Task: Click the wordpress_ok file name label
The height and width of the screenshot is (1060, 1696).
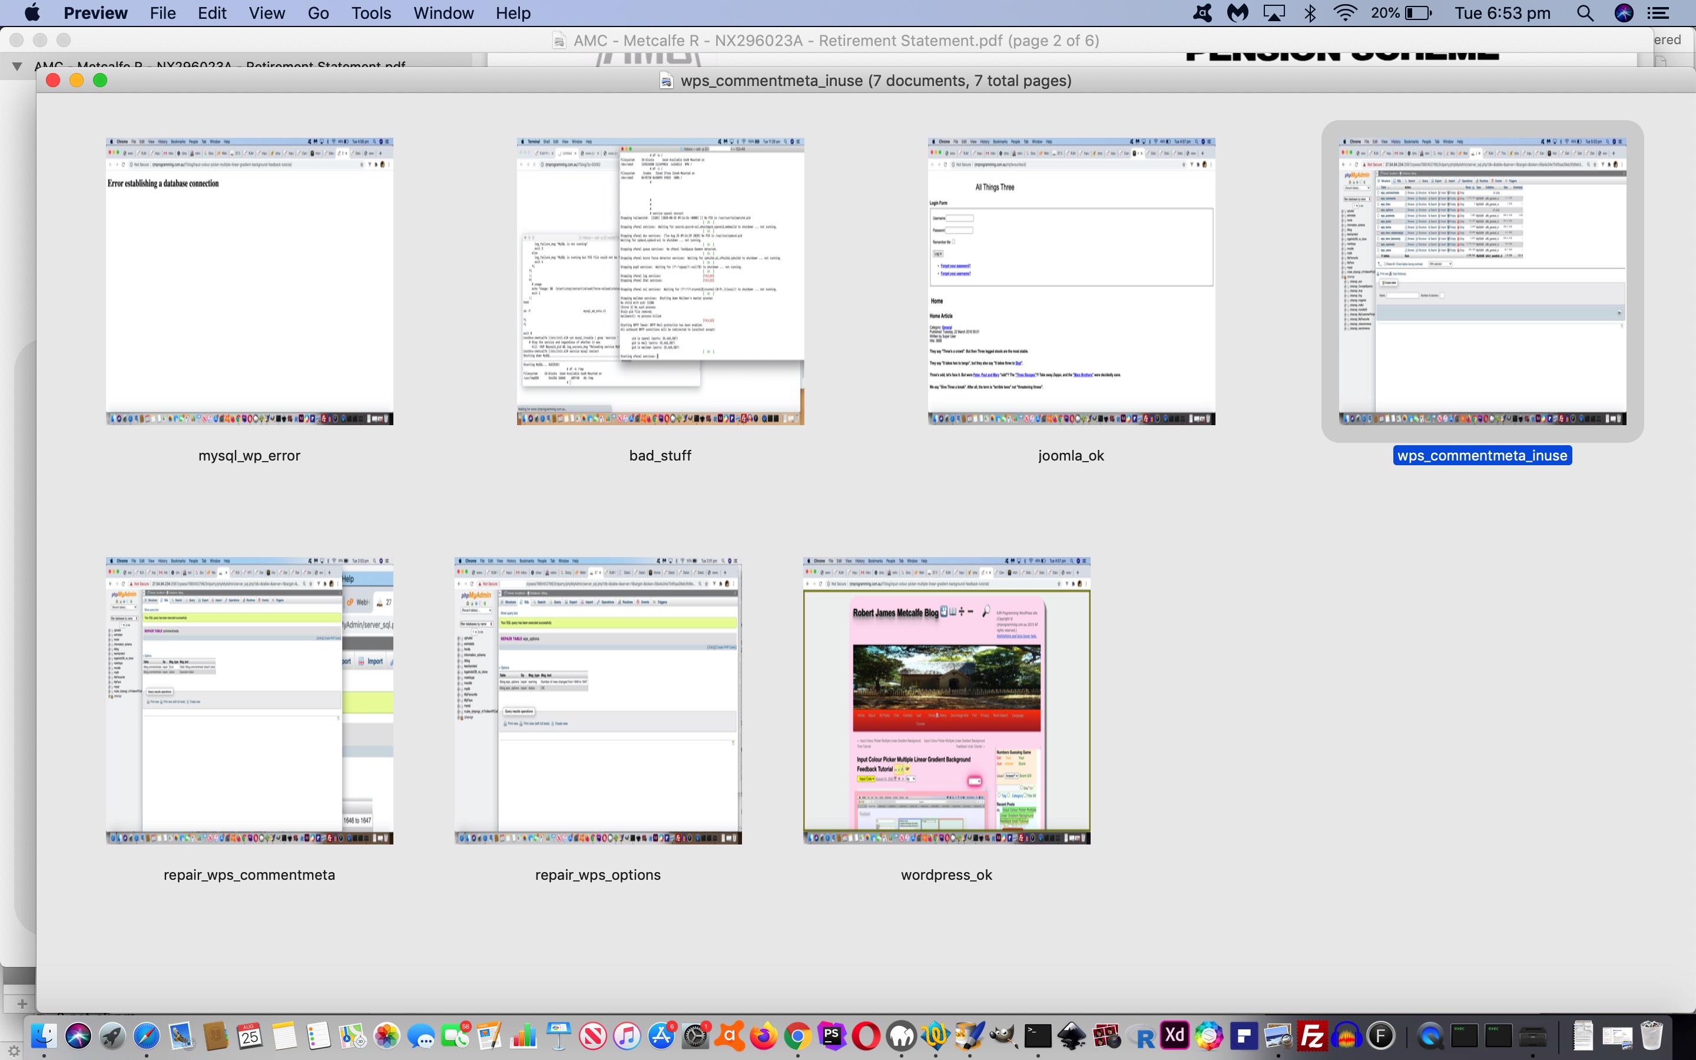Action: tap(946, 875)
